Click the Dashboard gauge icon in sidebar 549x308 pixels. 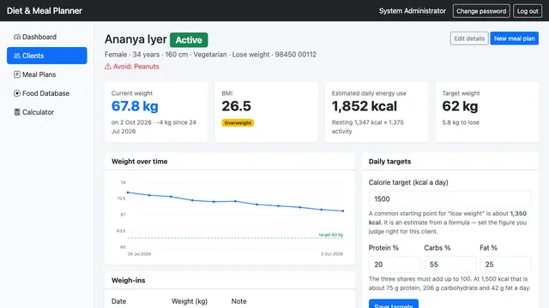tap(17, 37)
